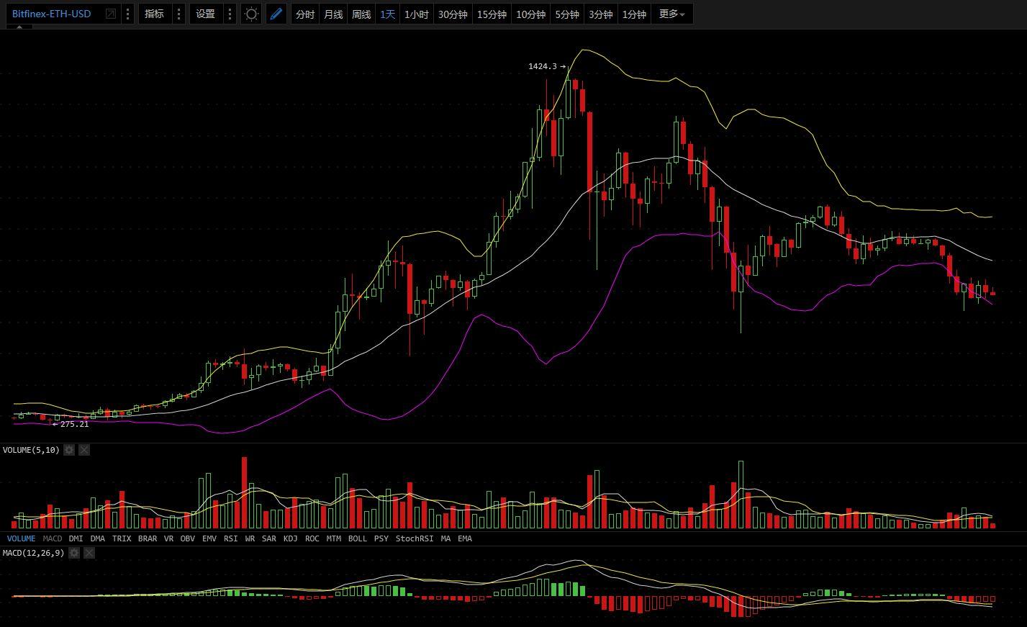Open the three-dot menu beside Bitfinex-ETH-USD
This screenshot has height=627, width=1027.
(127, 14)
